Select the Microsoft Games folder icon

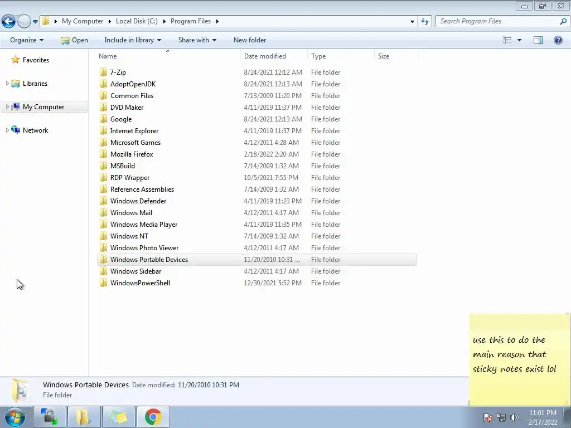click(103, 142)
